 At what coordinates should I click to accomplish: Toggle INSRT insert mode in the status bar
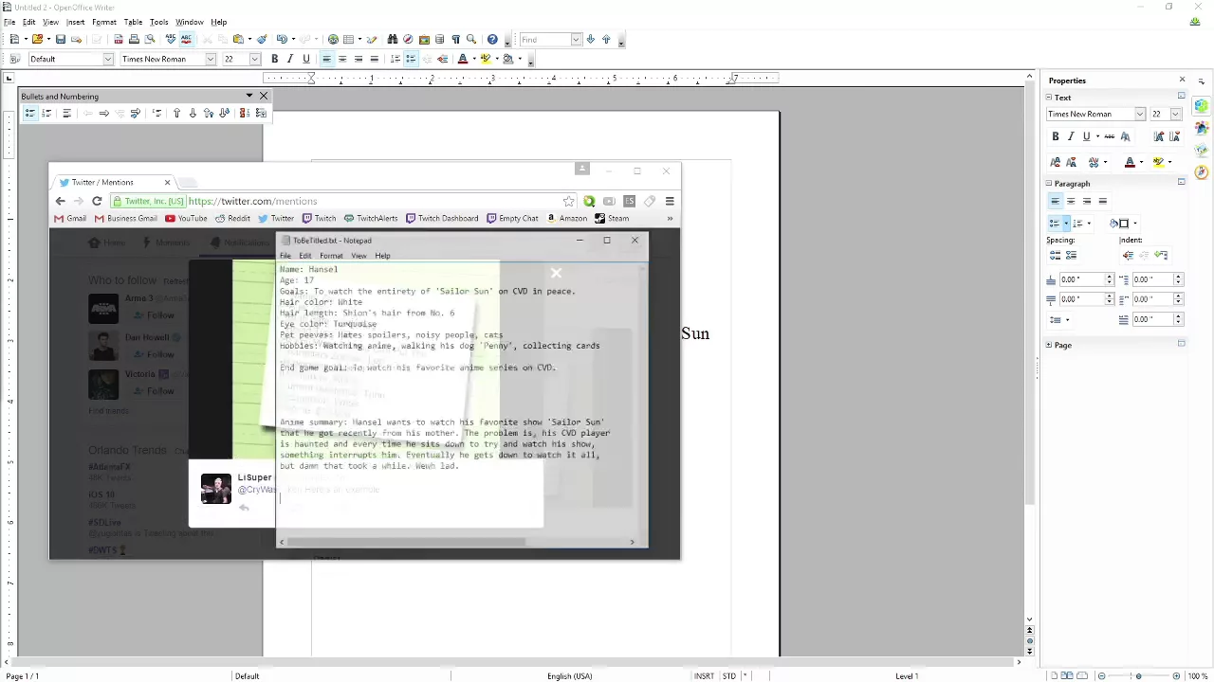(704, 675)
